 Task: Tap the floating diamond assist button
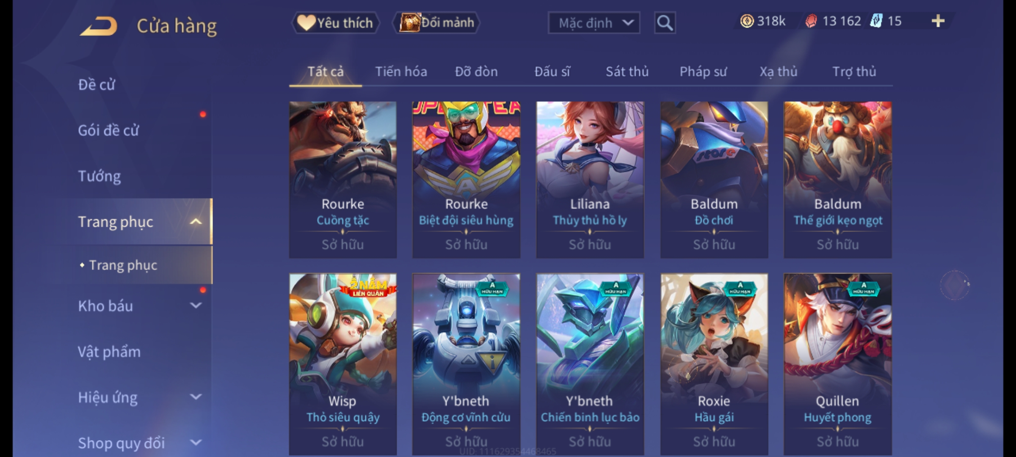[x=955, y=285]
